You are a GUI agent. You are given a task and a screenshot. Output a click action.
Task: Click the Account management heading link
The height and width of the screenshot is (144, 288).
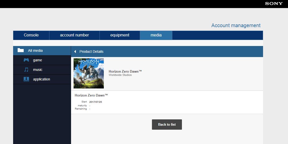coord(236,25)
